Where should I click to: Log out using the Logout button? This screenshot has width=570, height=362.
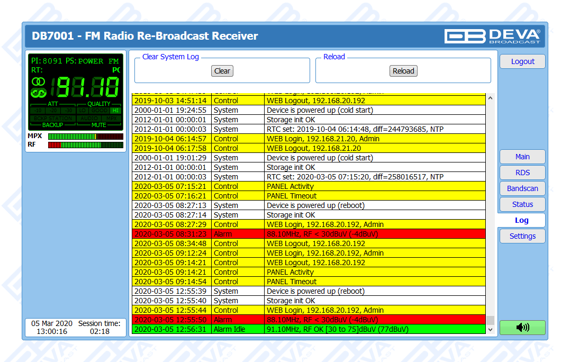[x=522, y=61]
